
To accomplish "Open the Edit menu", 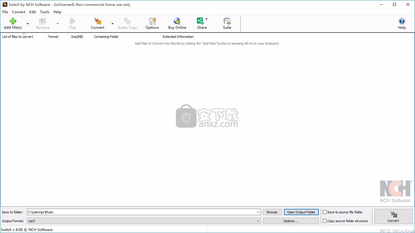I will (33, 12).
